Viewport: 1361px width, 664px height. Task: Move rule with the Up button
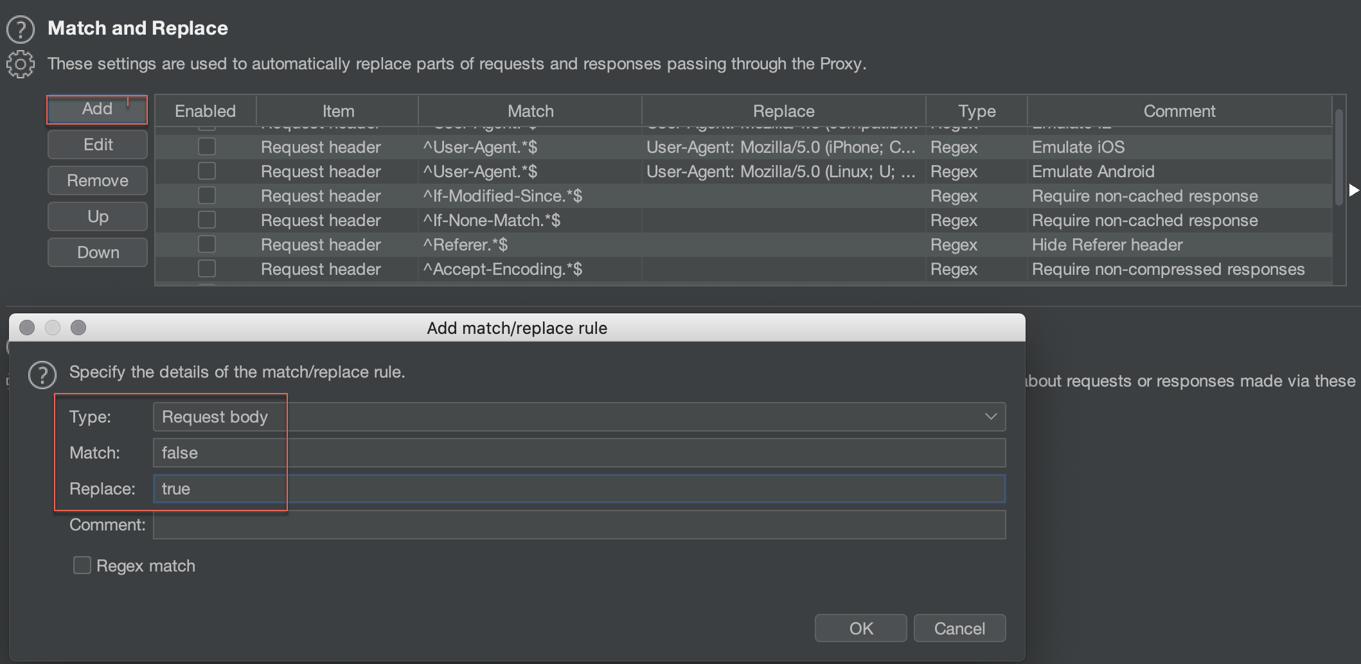pos(98,216)
